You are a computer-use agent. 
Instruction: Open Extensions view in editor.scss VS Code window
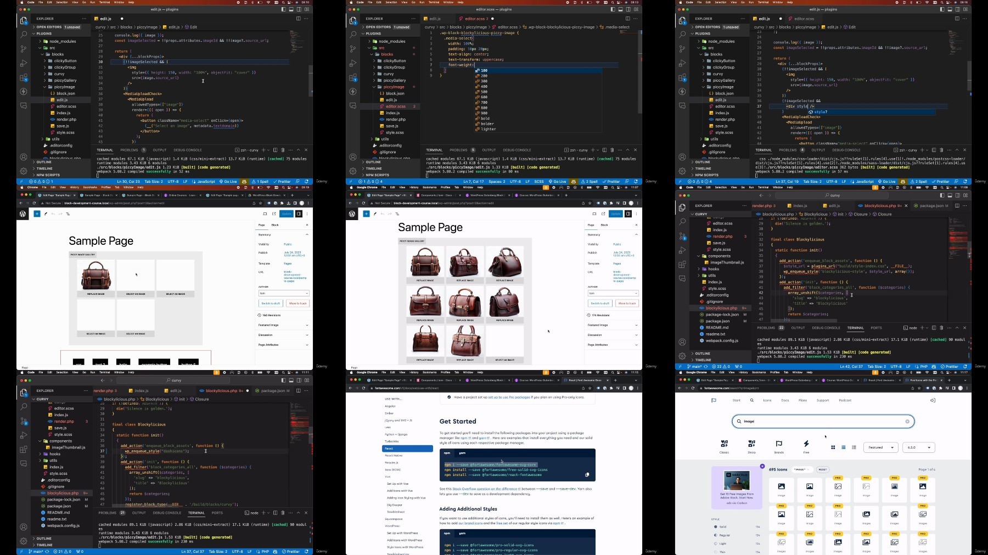353,77
